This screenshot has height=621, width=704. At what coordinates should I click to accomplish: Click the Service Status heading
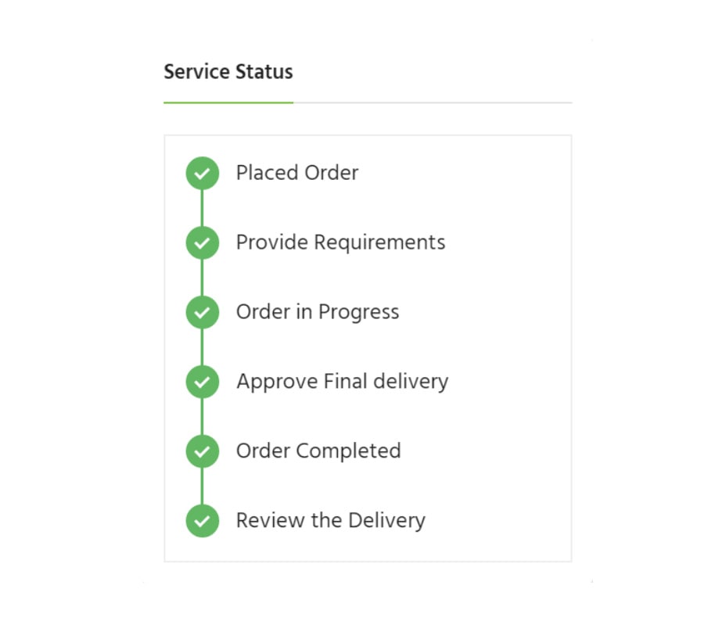(x=228, y=72)
